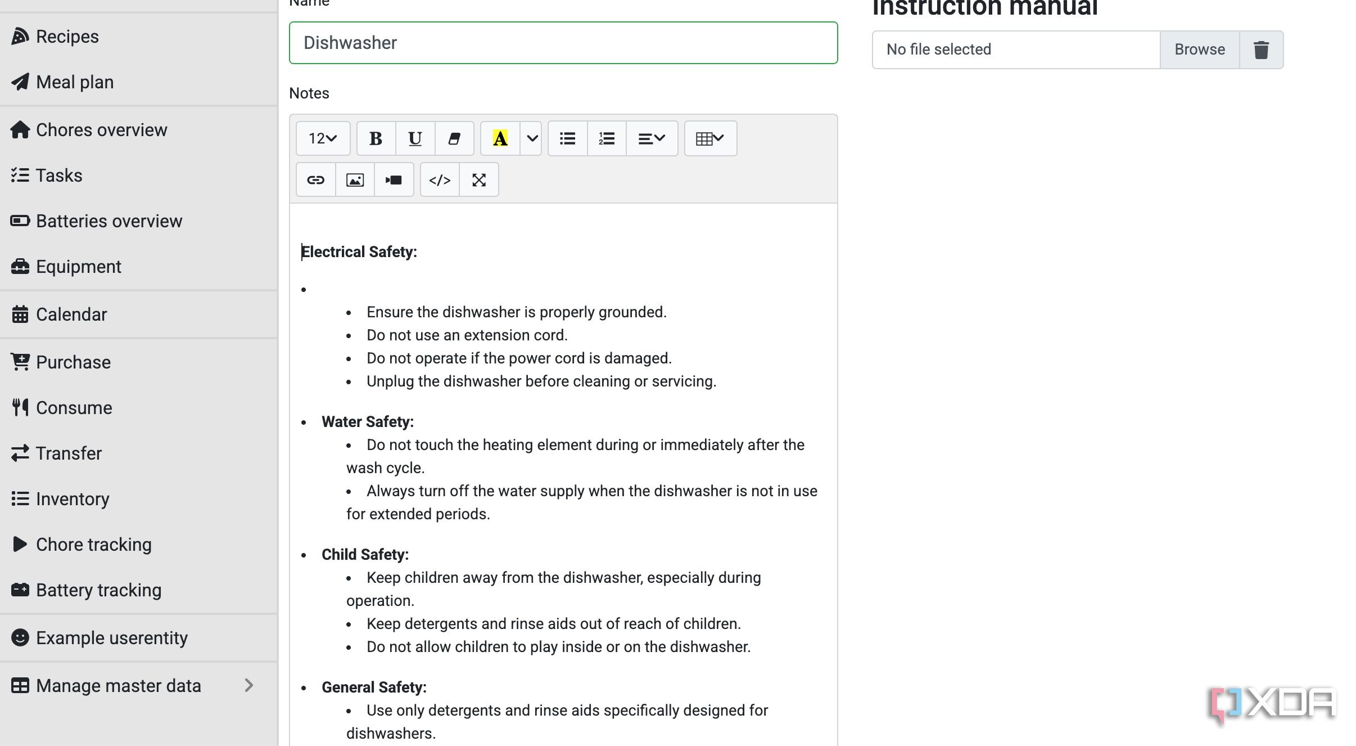Viewport: 1356px width, 746px height.
Task: Delete the selected instruction manual file
Action: (x=1261, y=50)
